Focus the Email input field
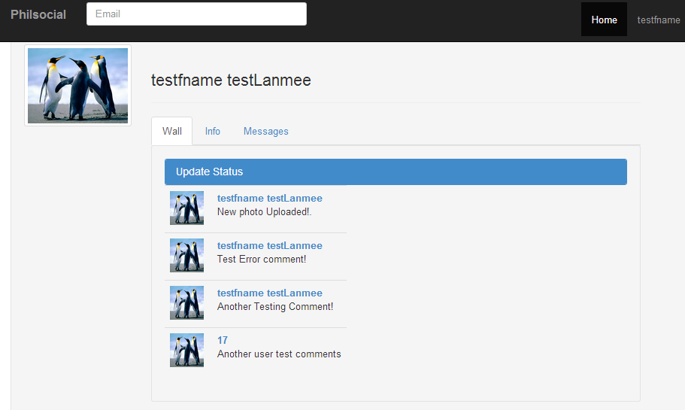This screenshot has width=685, height=410. 196,14
